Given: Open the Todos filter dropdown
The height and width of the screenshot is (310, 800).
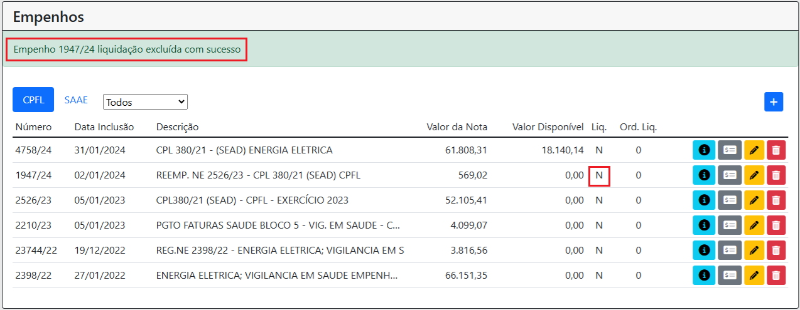Looking at the screenshot, I should point(145,102).
